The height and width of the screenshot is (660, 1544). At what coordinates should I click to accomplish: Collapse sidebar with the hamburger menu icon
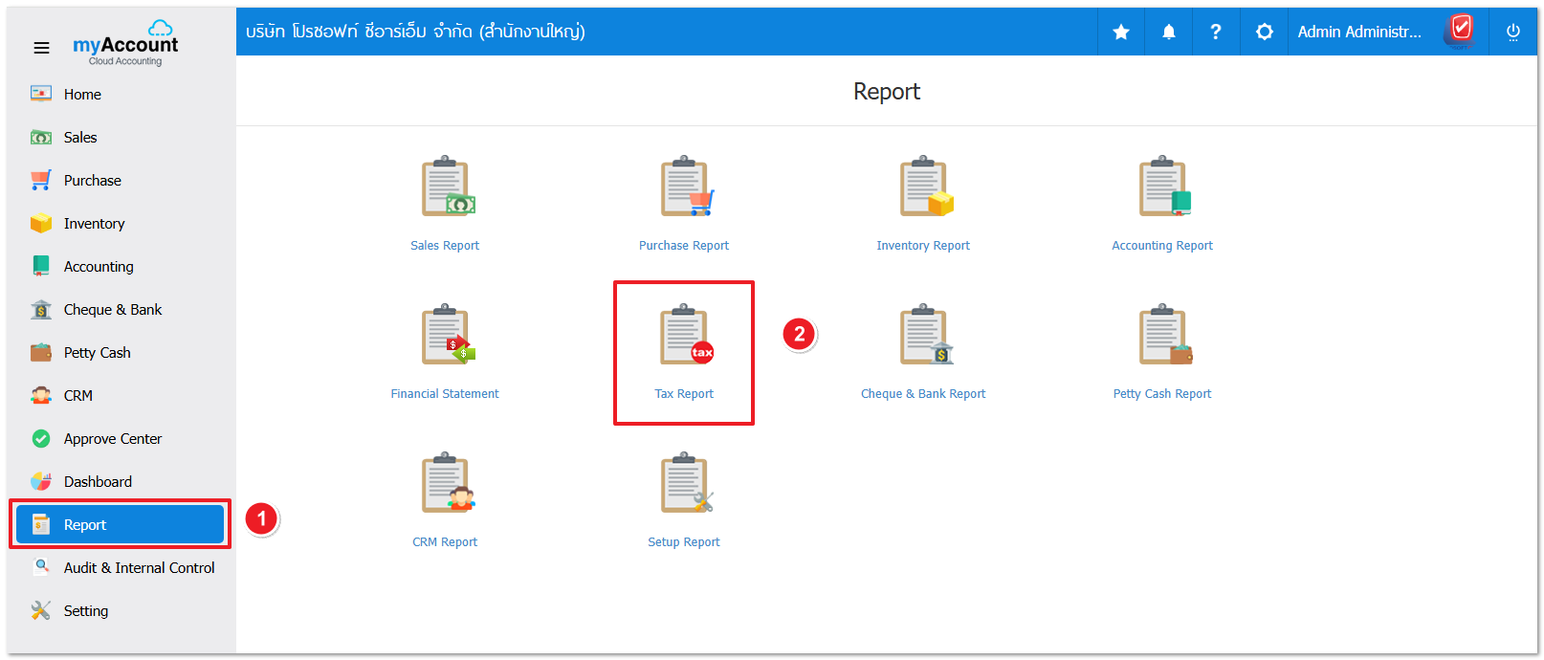point(41,48)
